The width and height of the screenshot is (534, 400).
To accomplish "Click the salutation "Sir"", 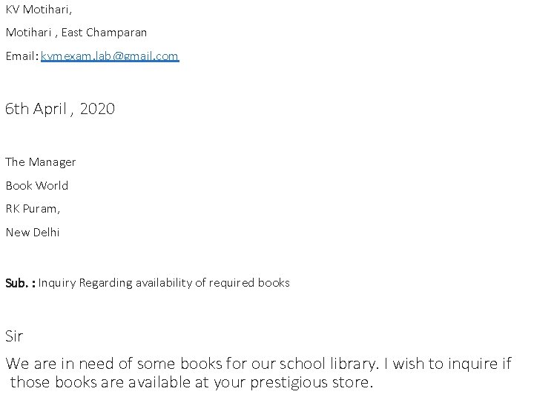I will [x=14, y=336].
